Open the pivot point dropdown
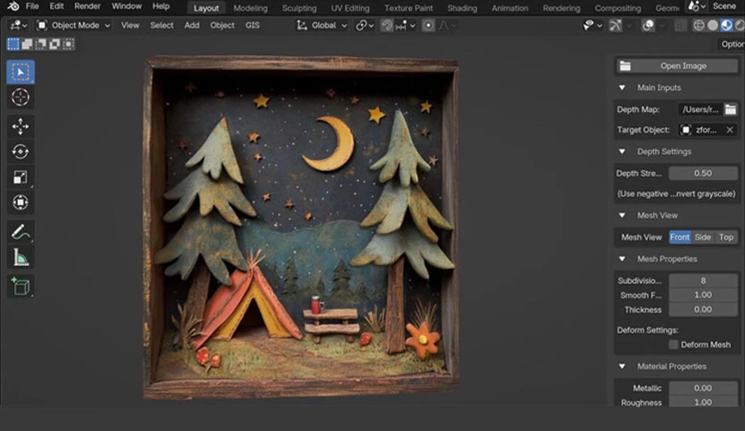745x431 pixels. pos(364,25)
